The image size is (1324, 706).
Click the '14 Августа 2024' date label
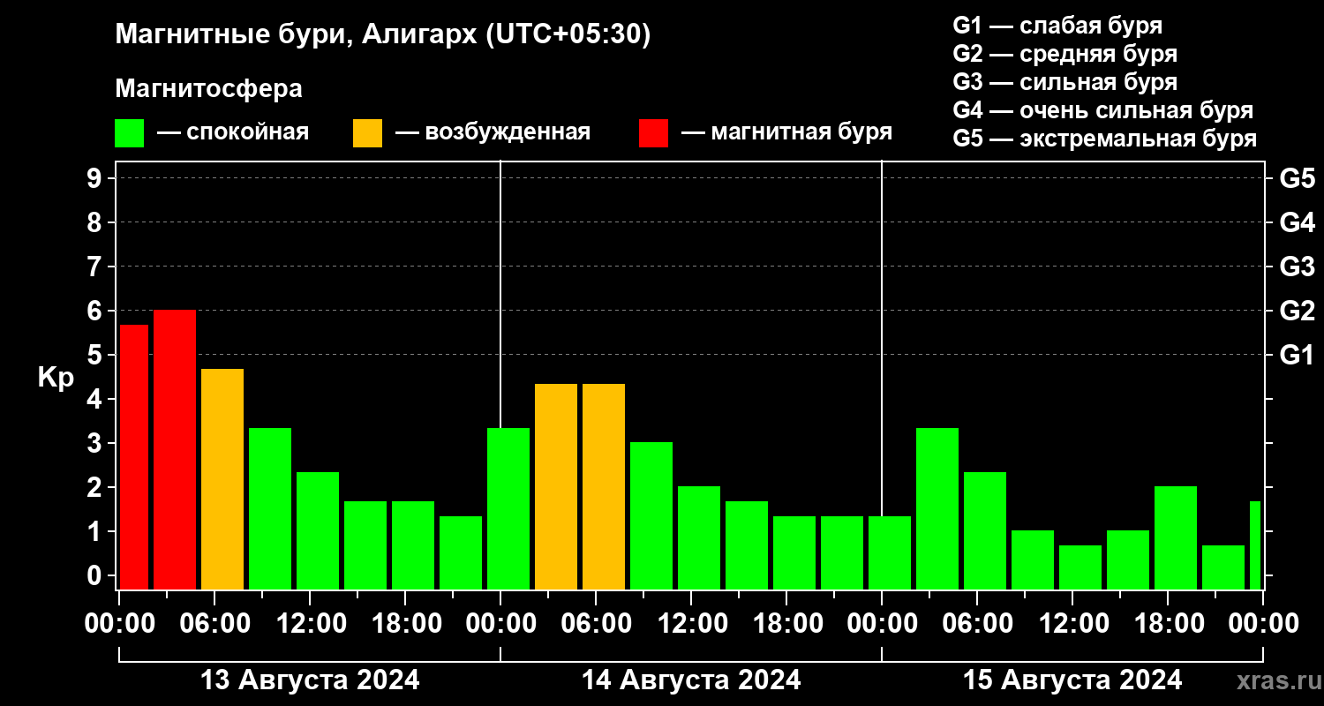pos(691,680)
